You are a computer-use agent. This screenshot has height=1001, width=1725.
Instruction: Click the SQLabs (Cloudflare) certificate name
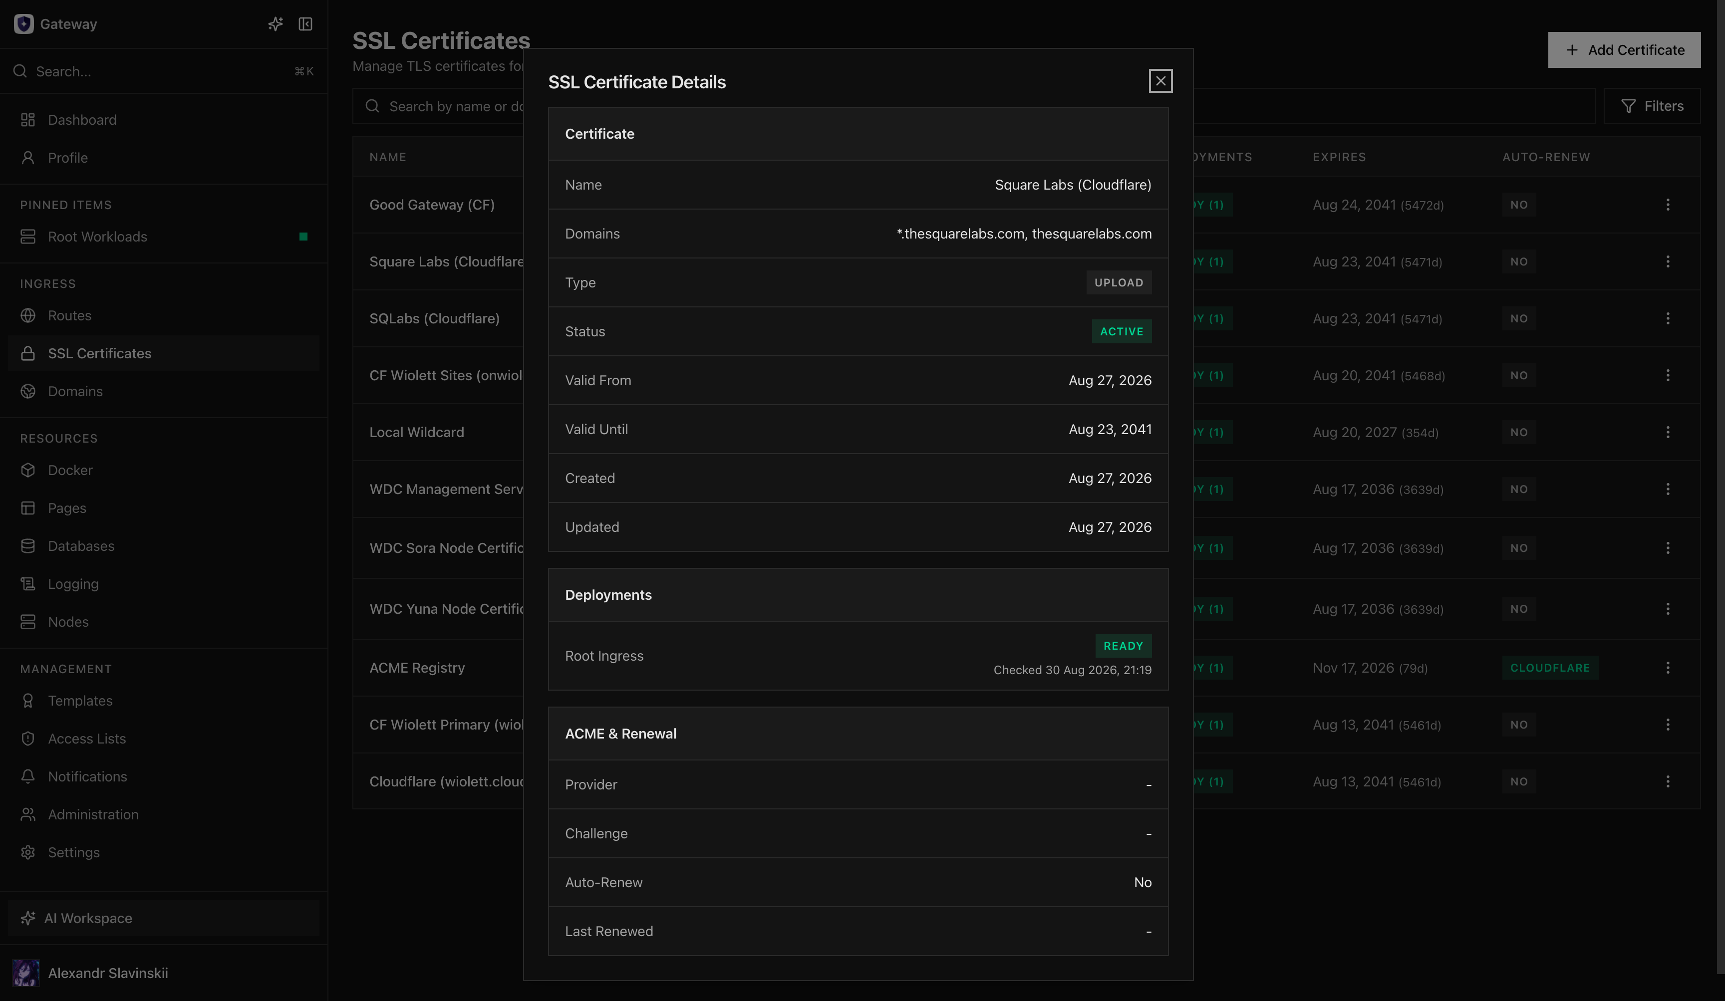[x=435, y=319]
